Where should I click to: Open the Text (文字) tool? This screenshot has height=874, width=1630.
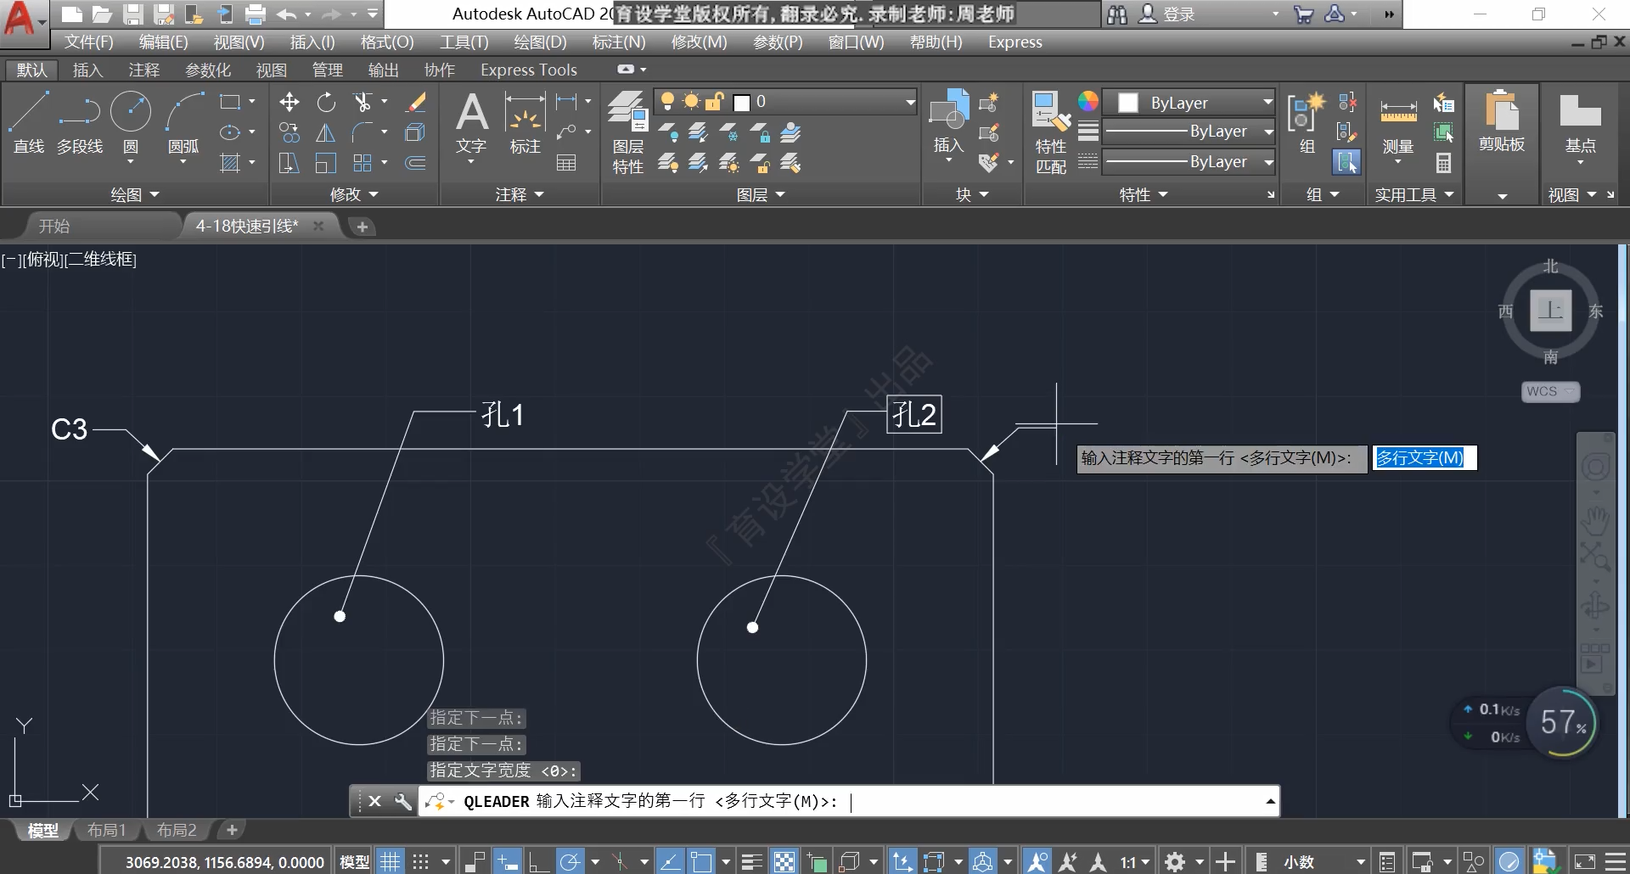pyautogui.click(x=471, y=125)
